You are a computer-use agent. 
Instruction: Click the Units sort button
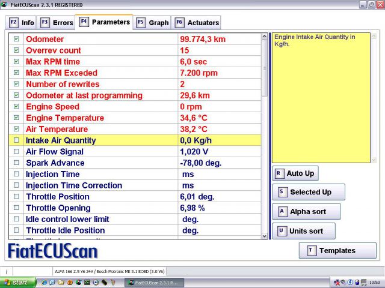click(x=304, y=231)
